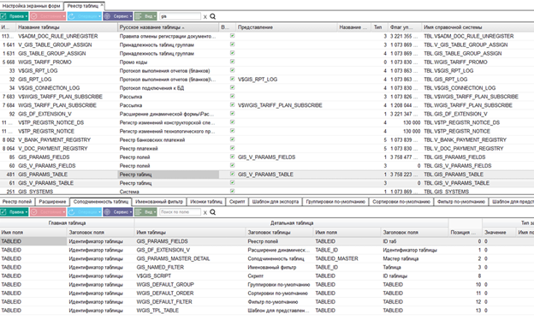Sort by Русское название таблицы column header
Image resolution: width=534 pixels, height=320 pixels.
(151, 27)
